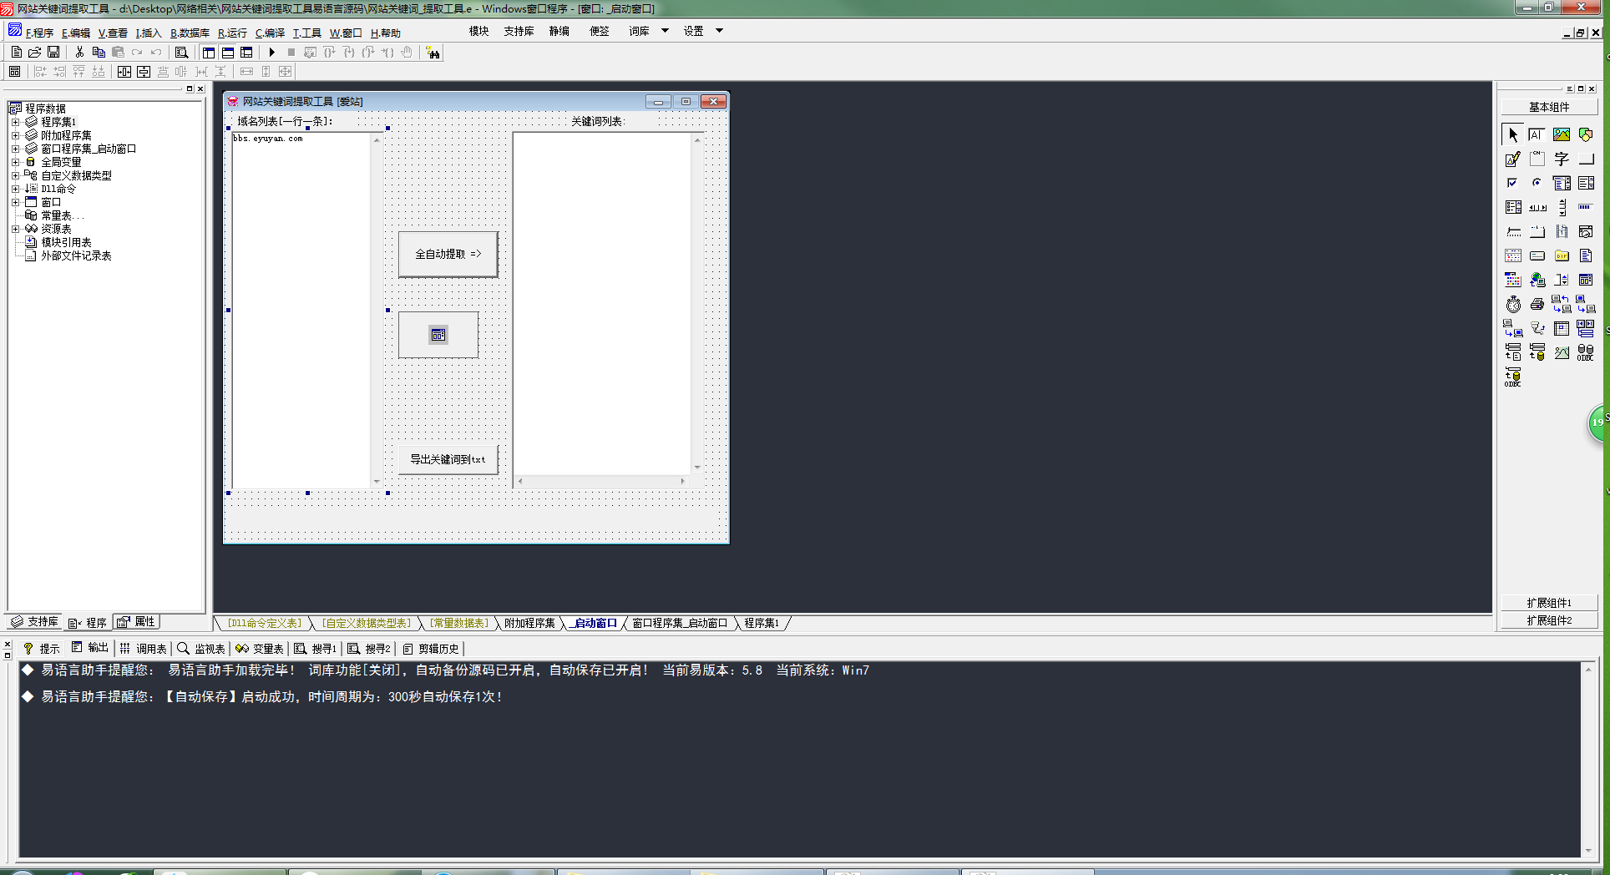
Task: Open a file via folder toolbar icon
Action: 35,52
